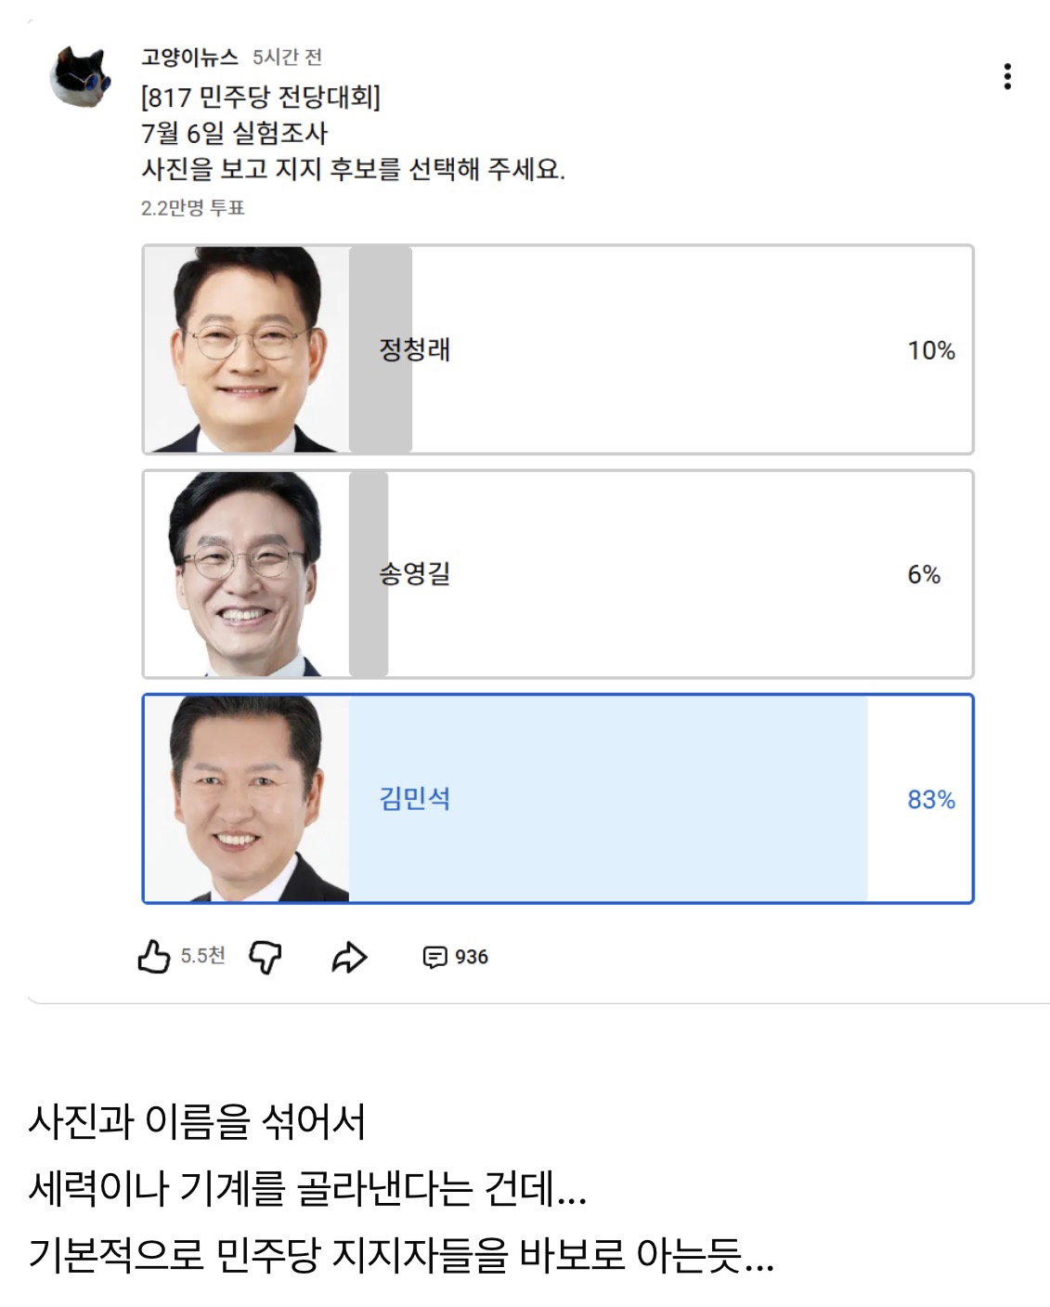Click the blue 83% progress bar
This screenshot has width=1050, height=1307.
(608, 799)
